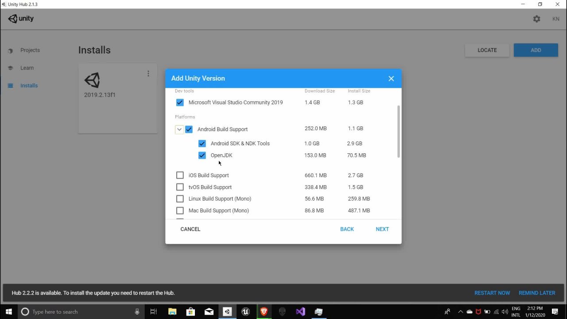Click the Installs list icon
Viewport: 567px width, 319px height.
[10, 86]
